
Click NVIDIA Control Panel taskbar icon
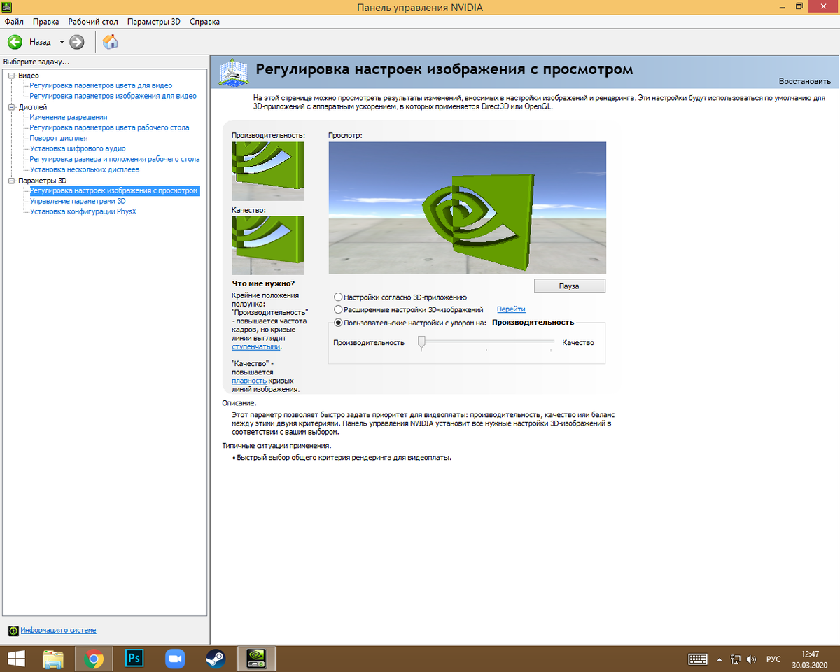coord(256,659)
